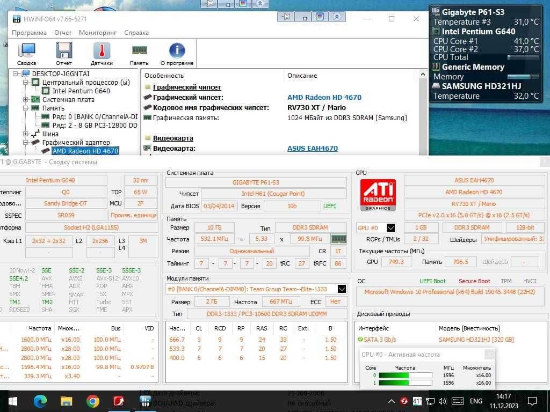Select Intel Pentium G640 in the tree
The height and width of the screenshot is (412, 550).
[x=81, y=91]
